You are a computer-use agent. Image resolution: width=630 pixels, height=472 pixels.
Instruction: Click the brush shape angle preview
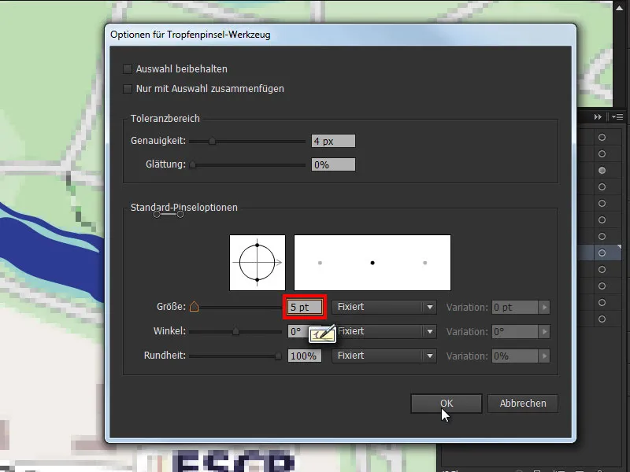point(258,263)
